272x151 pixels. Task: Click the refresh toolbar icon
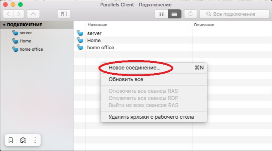coord(191,14)
